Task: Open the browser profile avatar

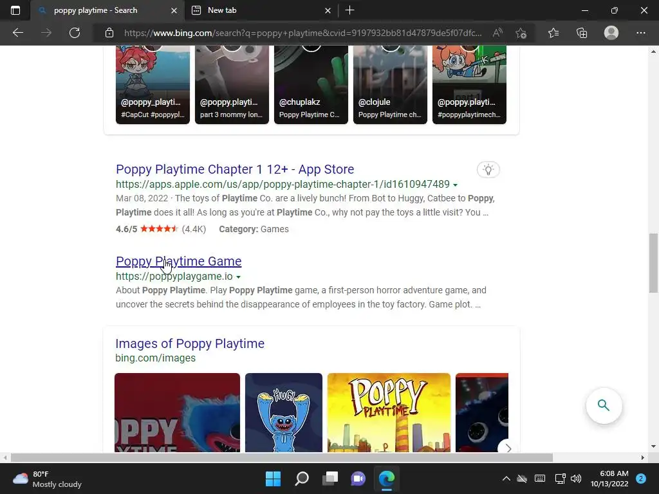Action: 611,33
